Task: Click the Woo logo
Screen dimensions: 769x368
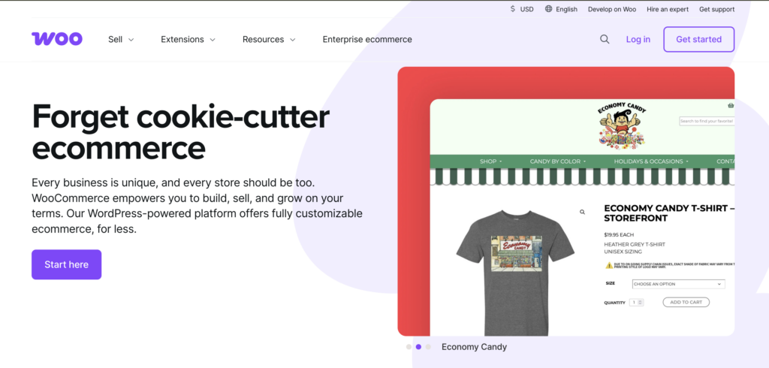Action: pyautogui.click(x=57, y=39)
